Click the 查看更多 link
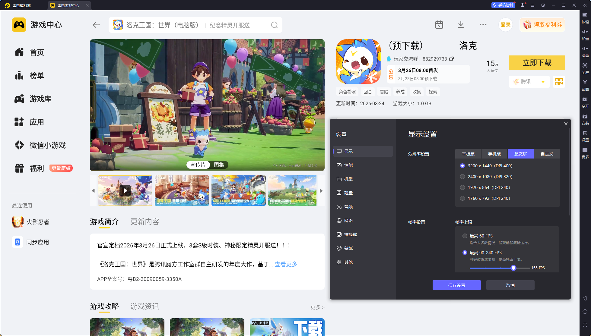591x336 pixels. pos(286,264)
